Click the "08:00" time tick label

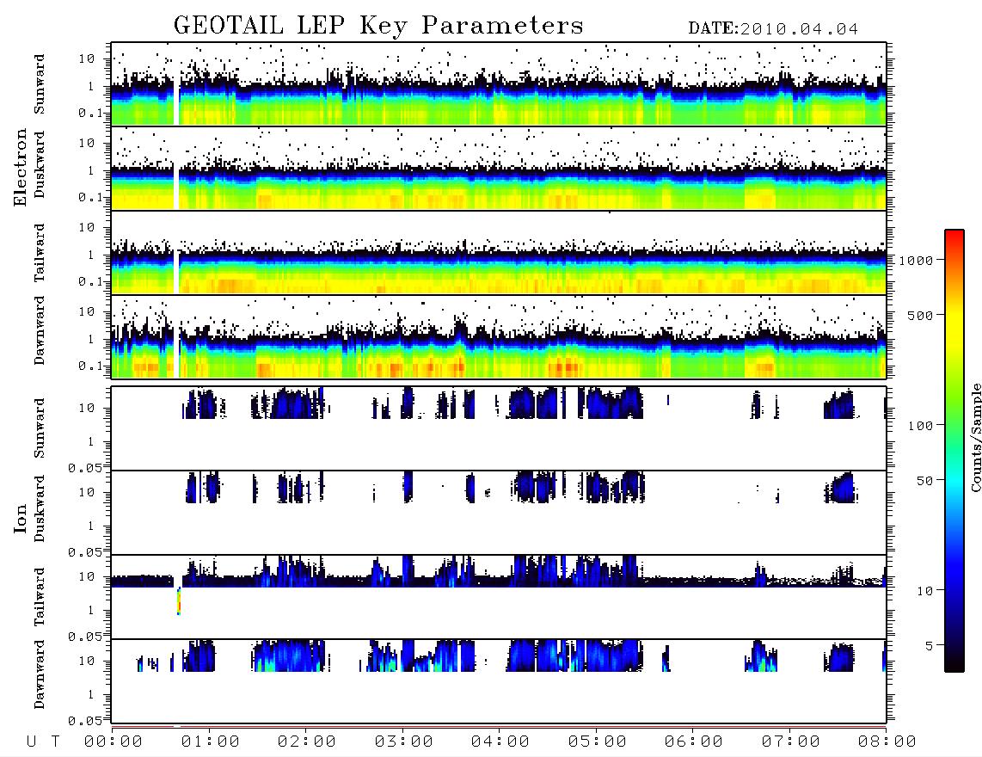[x=887, y=742]
